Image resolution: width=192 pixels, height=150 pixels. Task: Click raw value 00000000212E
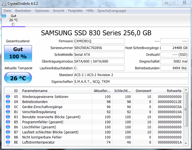coord(170,102)
